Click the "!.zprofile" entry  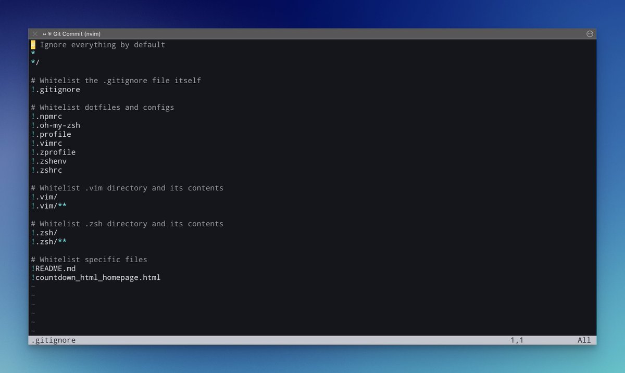point(53,152)
